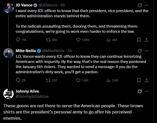Share Mike Nellis's tweet
Viewport: 157px width, 123px height.
(x=146, y=80)
